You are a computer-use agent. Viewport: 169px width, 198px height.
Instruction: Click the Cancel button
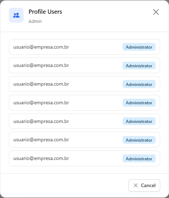click(144, 185)
